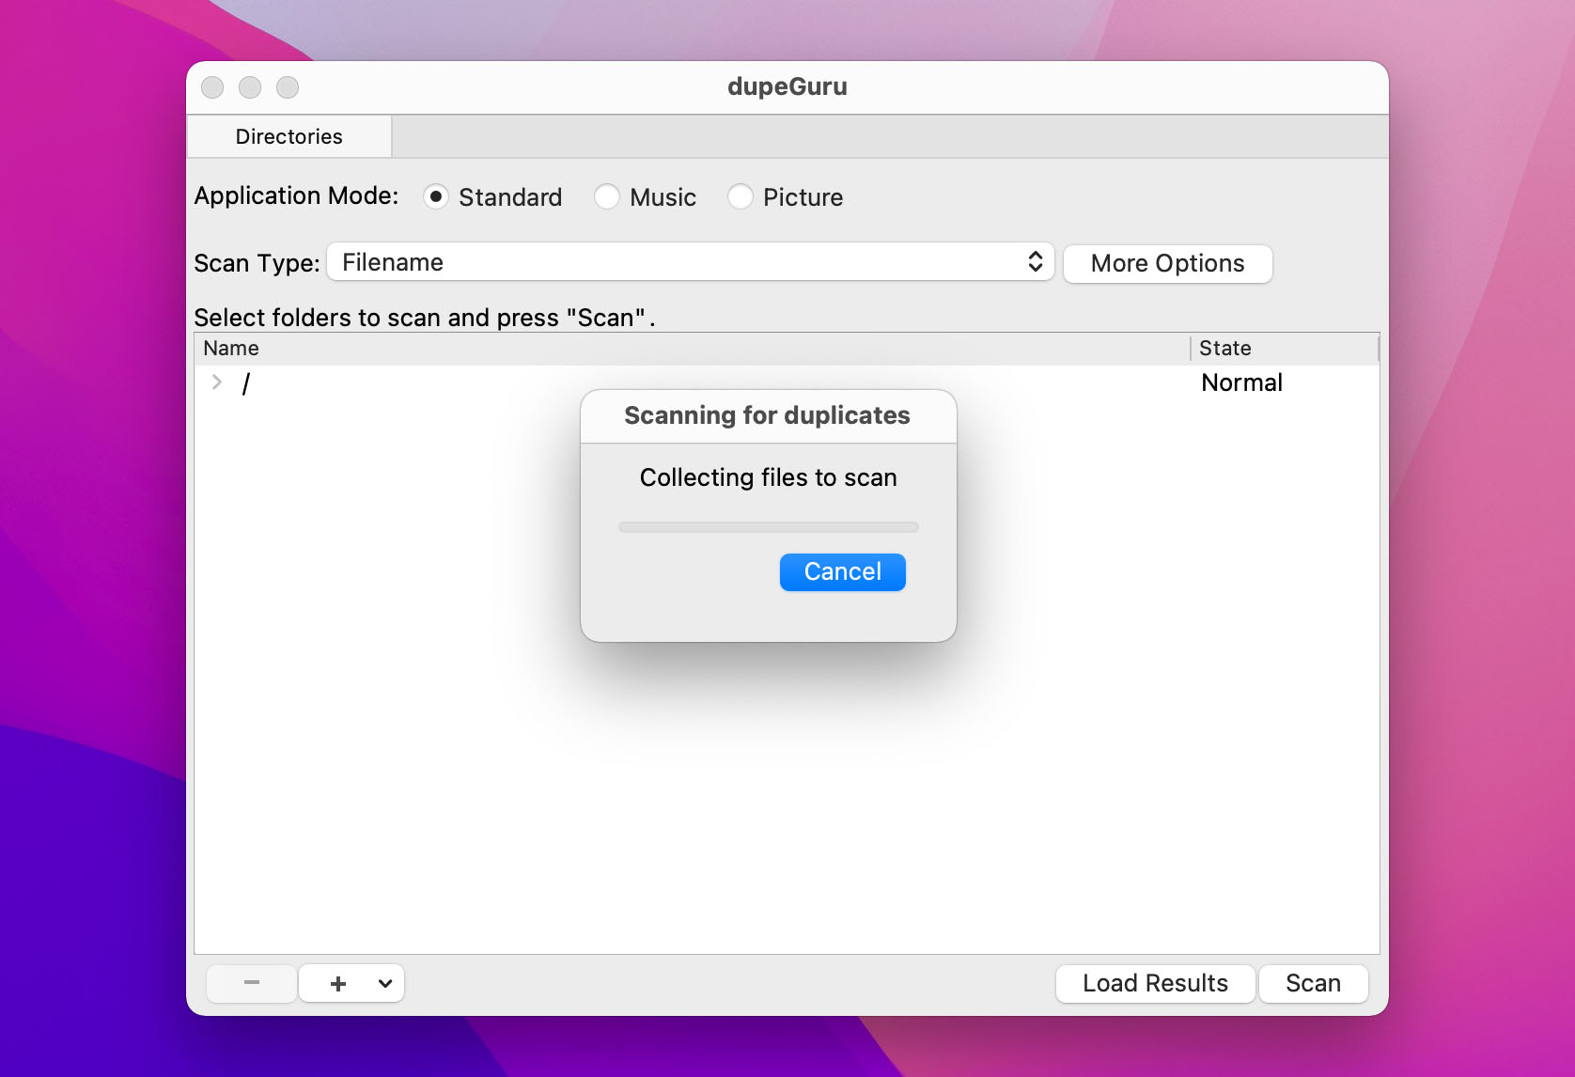
Task: Click the Normal state cell
Action: 1241,382
